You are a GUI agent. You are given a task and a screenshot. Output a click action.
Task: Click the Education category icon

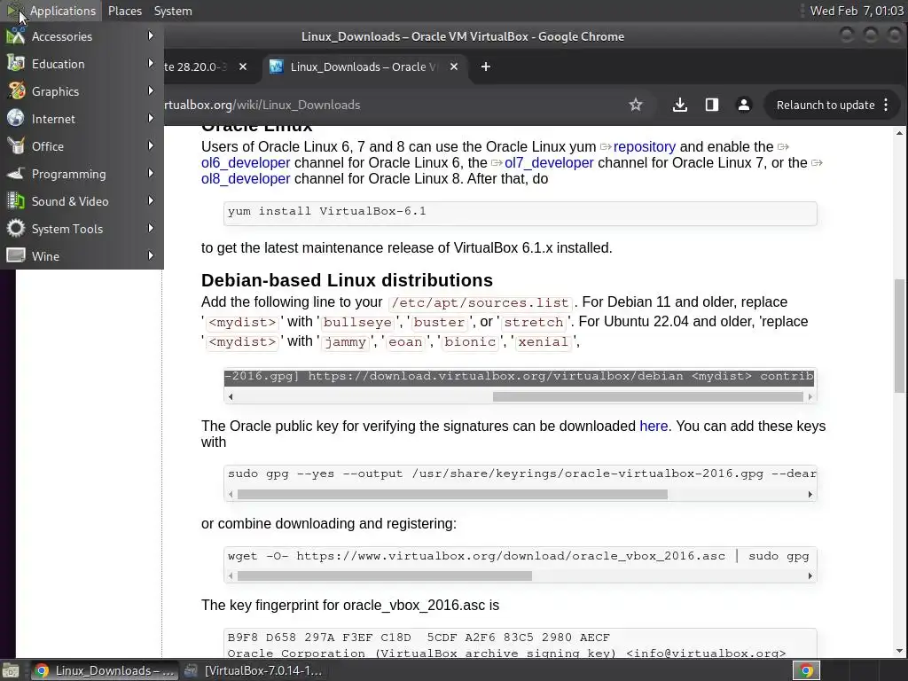16,64
